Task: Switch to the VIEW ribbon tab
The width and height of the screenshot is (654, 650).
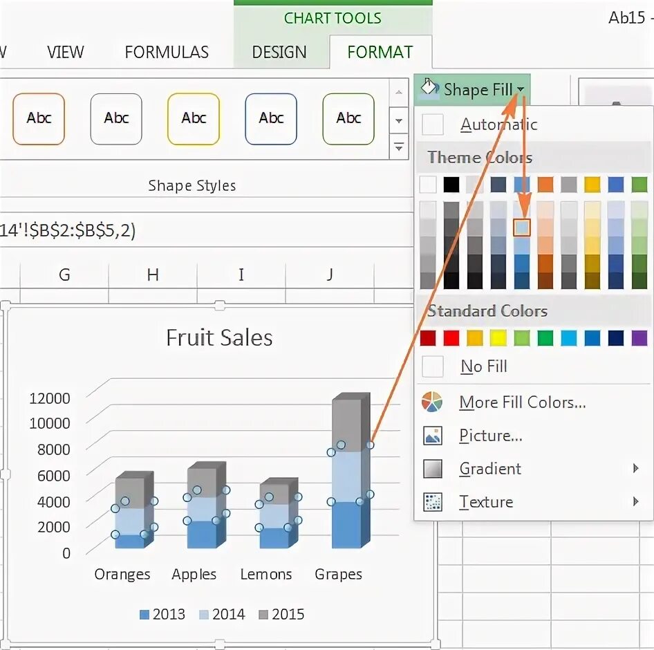Action: [x=66, y=52]
